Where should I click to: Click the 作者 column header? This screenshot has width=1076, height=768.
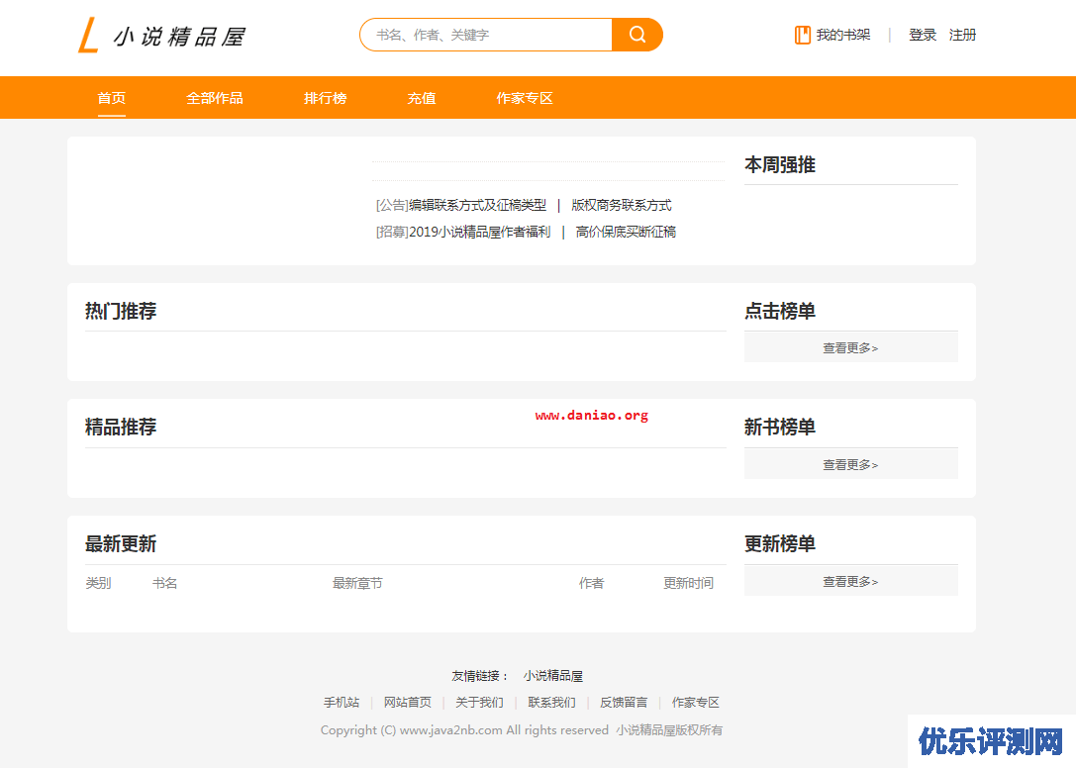591,583
